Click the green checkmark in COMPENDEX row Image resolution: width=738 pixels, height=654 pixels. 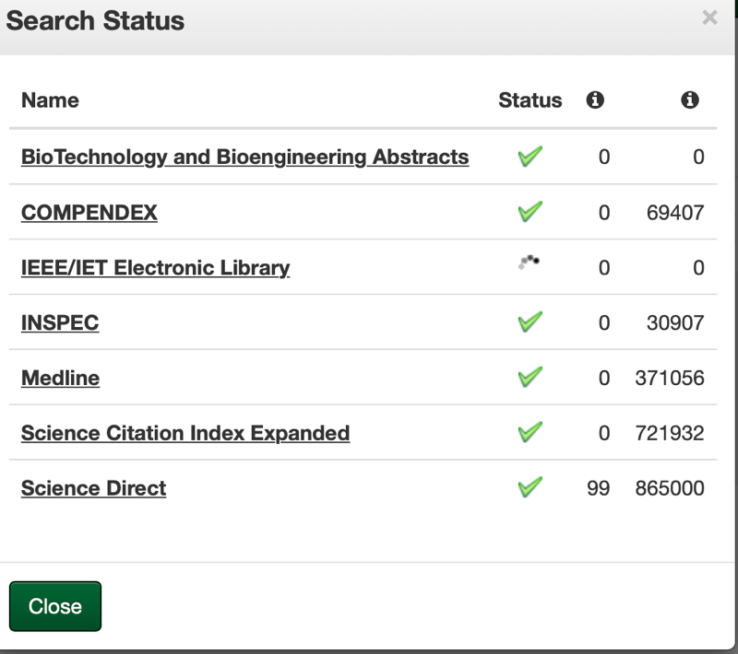point(530,212)
